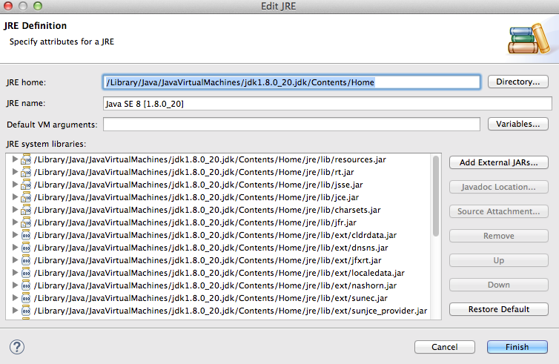Expand the dnsns.jar disclosure triangle
Screen dimensions: 559x364
[15, 248]
